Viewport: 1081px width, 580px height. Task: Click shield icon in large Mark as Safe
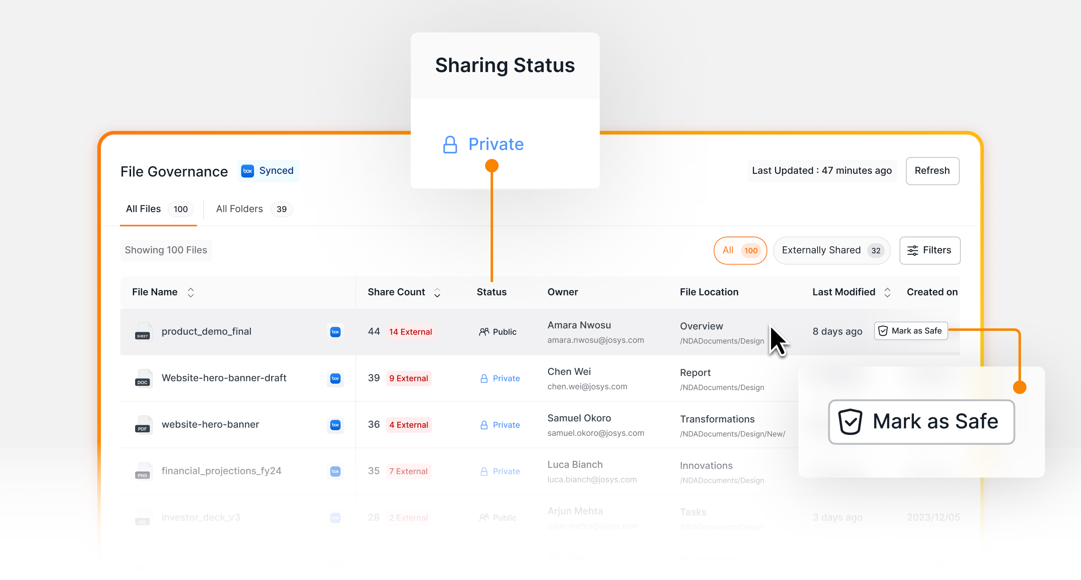pos(850,421)
